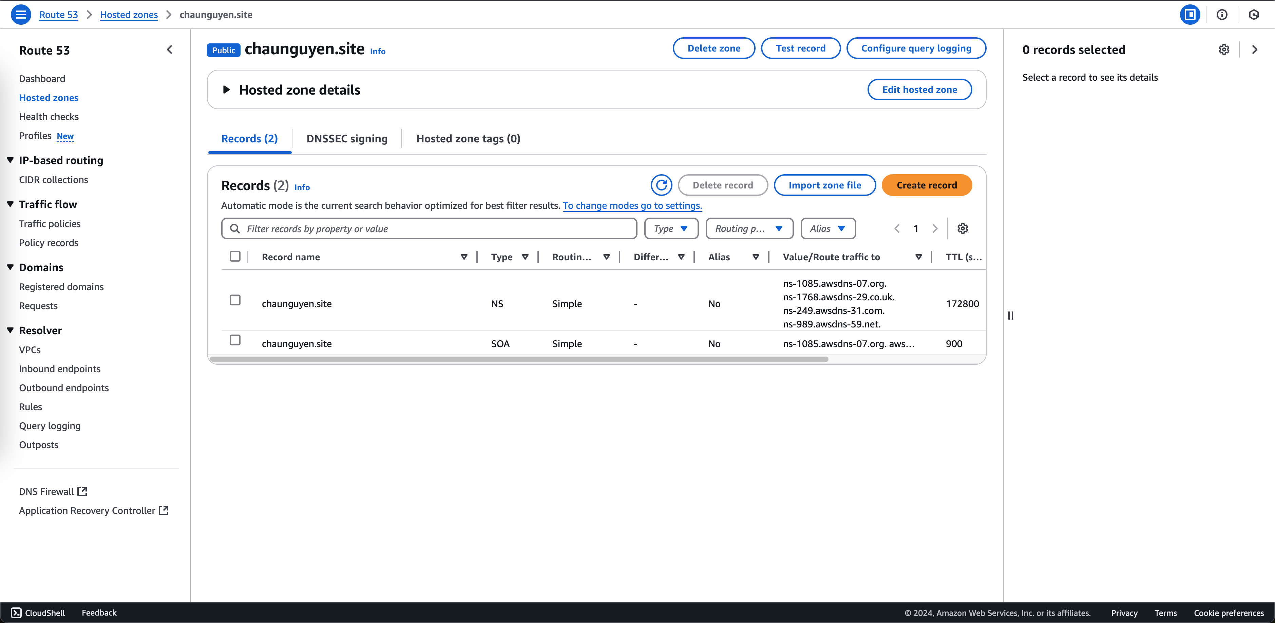Image resolution: width=1275 pixels, height=623 pixels.
Task: Collapse IP-based routing section
Action: [10, 160]
